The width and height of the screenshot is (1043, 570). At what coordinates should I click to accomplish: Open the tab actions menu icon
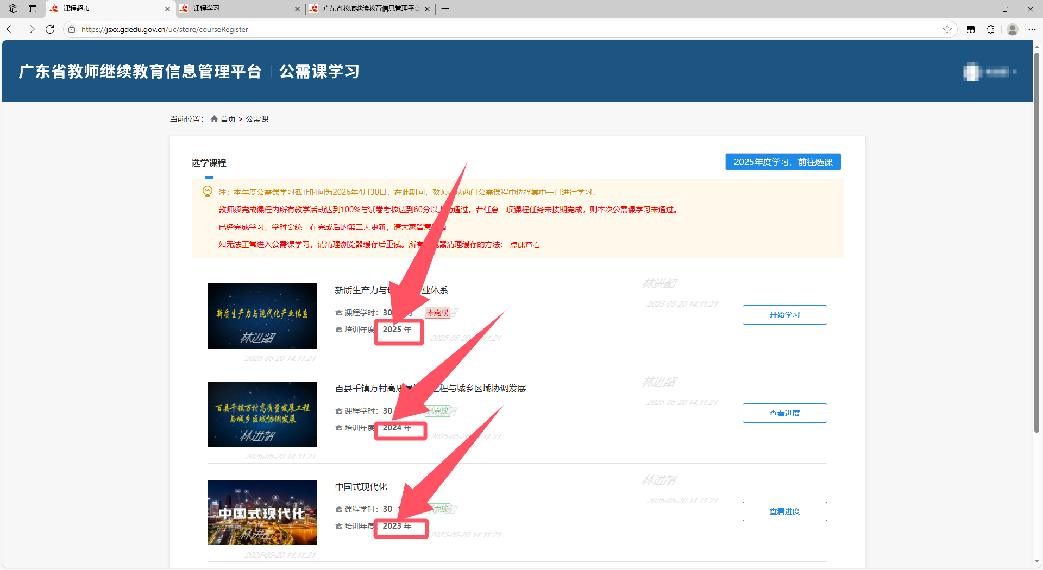(33, 9)
